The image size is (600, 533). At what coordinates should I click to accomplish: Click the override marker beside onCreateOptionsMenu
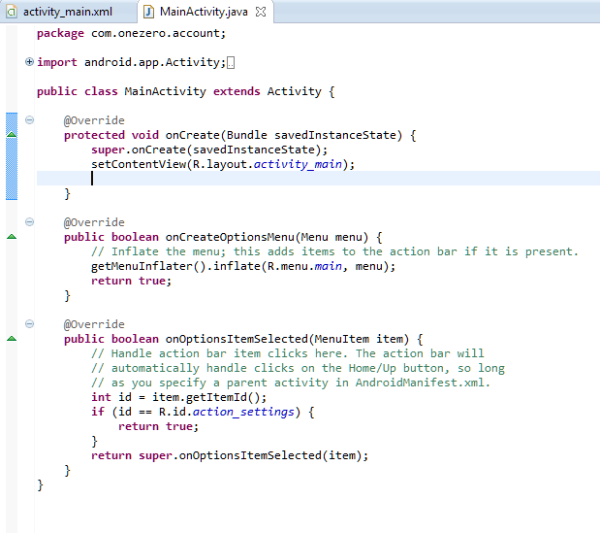(x=12, y=237)
